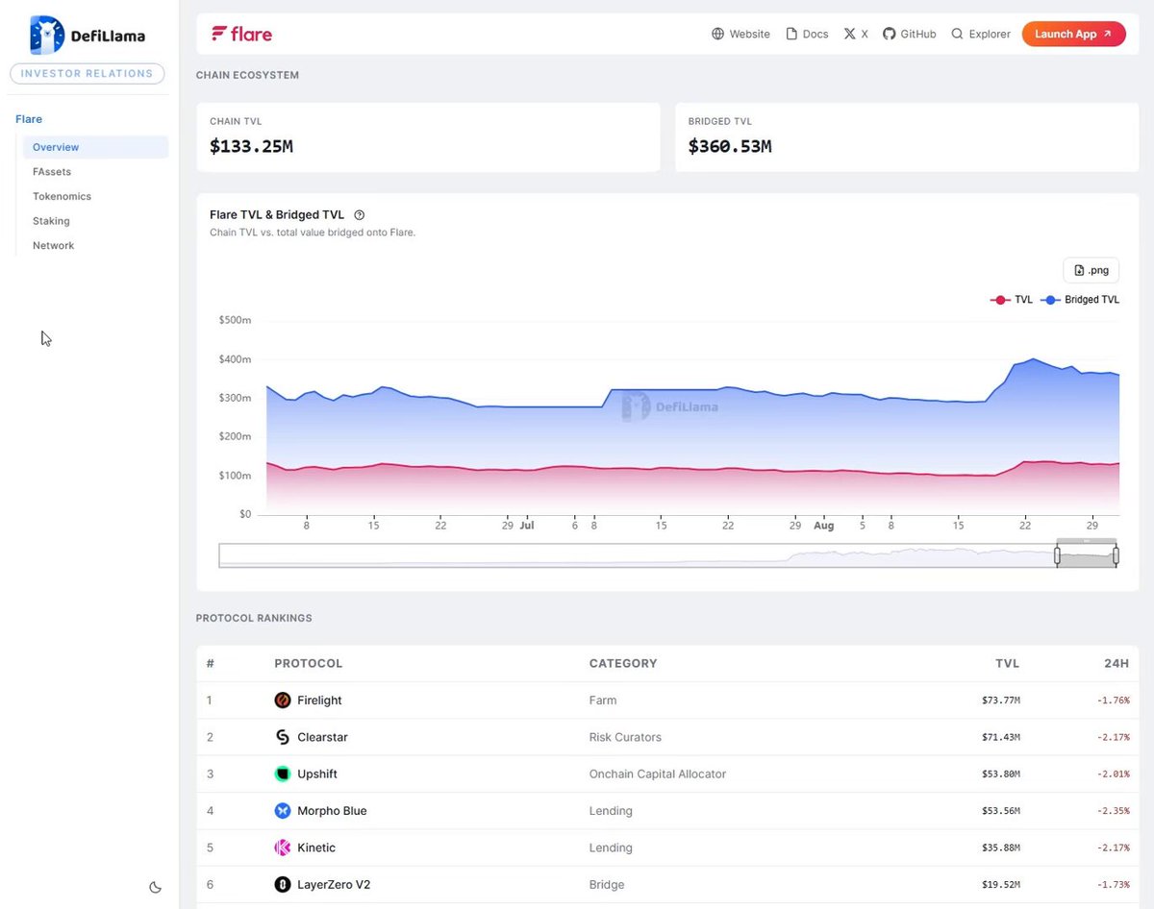The height and width of the screenshot is (909, 1154).
Task: Open the Website link
Action: tap(740, 34)
